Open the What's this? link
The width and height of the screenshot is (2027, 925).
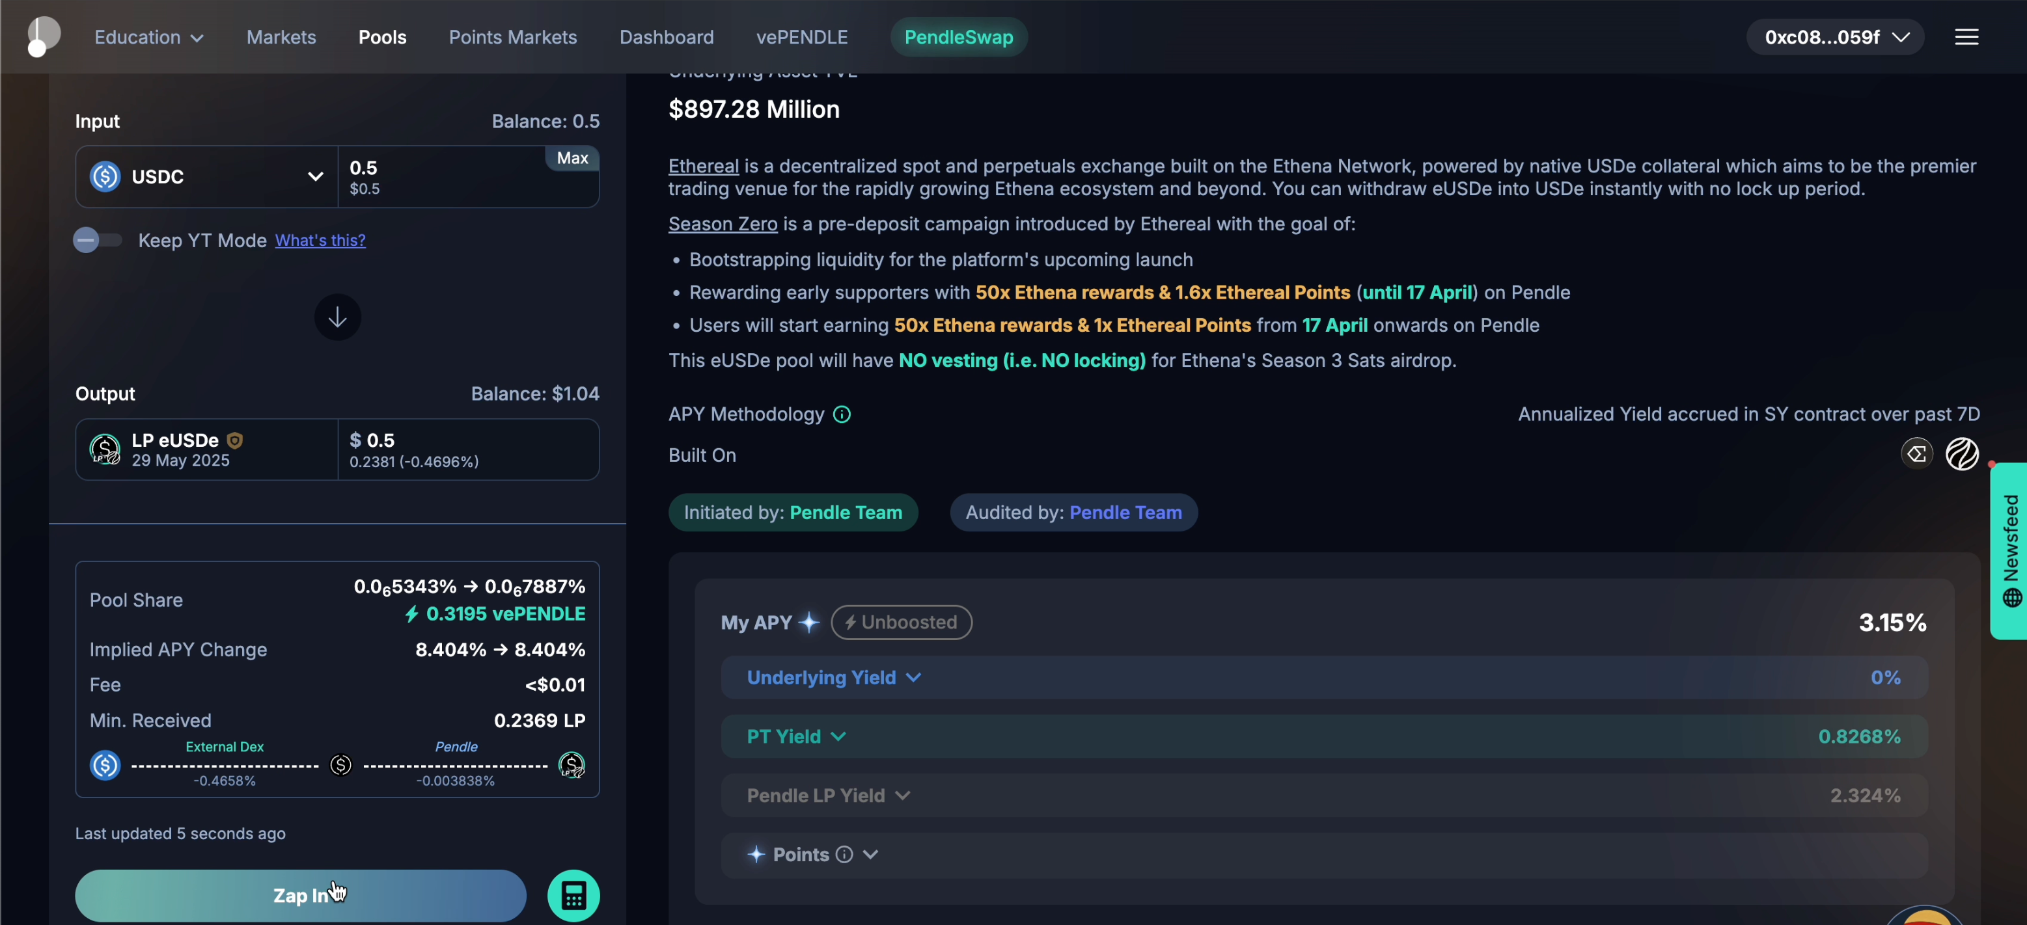[320, 240]
